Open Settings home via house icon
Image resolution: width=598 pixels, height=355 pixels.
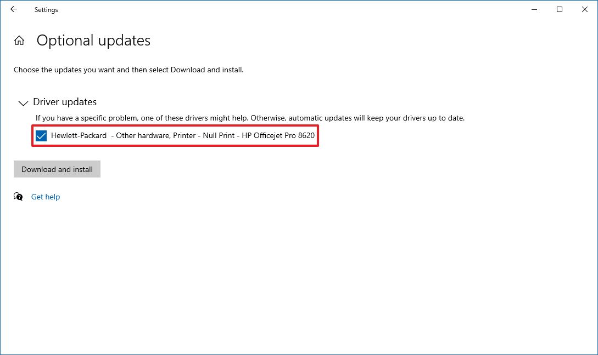(x=19, y=41)
